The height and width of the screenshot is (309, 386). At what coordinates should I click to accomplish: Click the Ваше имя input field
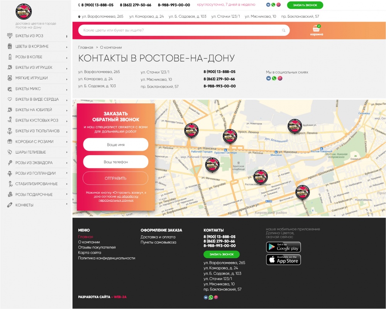point(115,145)
